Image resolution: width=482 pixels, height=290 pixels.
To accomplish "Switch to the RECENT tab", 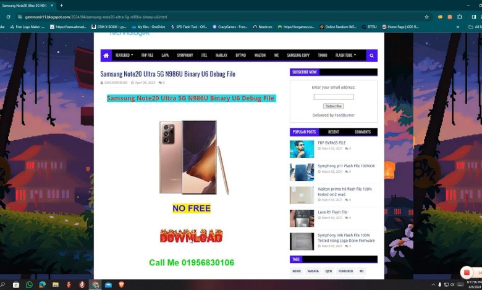I will (x=333, y=132).
